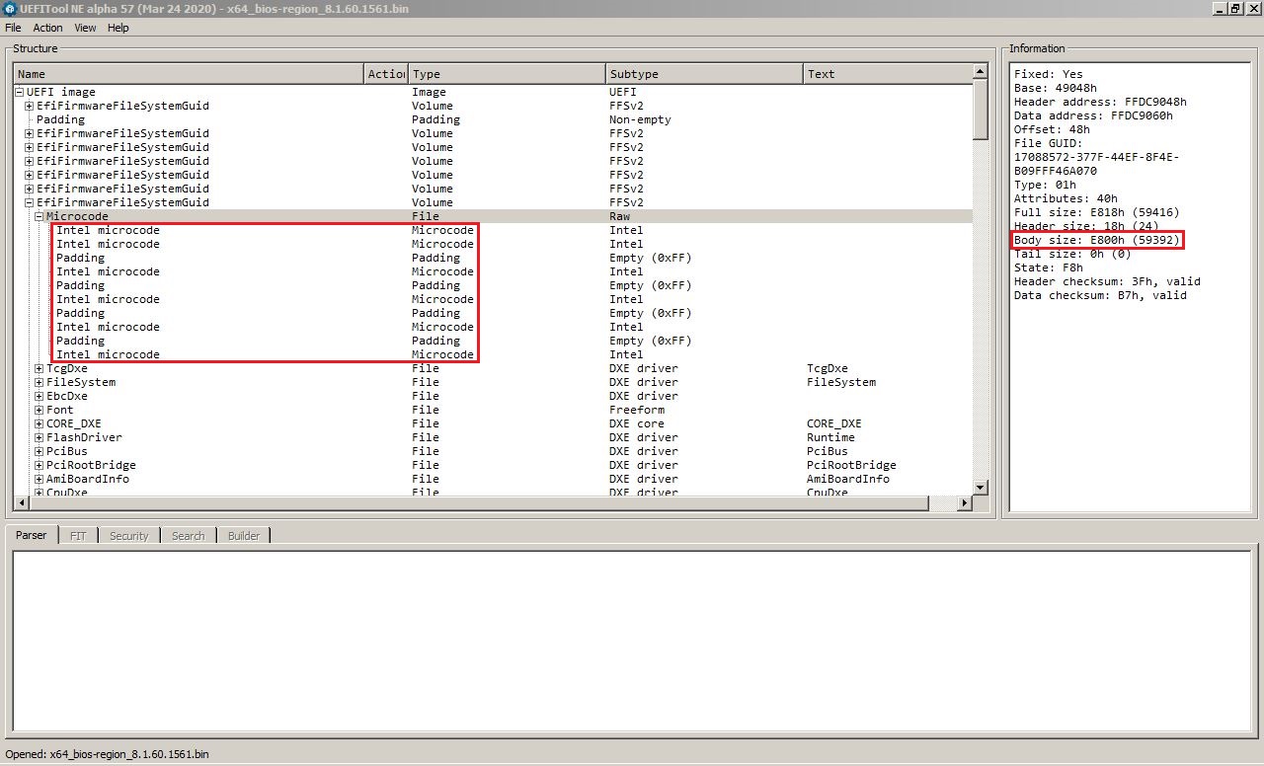
Task: Click the structure tree scroll down arrow
Action: [980, 487]
